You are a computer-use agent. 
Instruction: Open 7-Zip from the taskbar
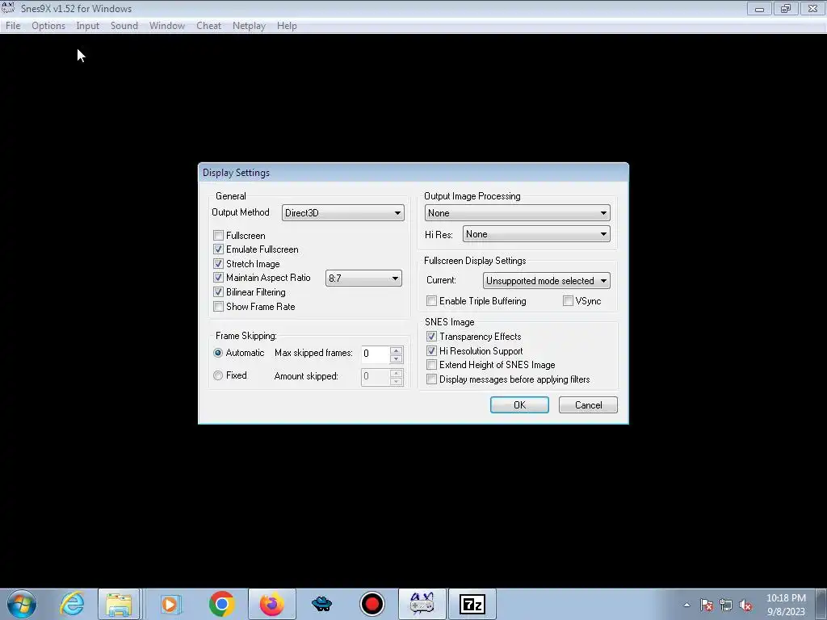tap(472, 604)
